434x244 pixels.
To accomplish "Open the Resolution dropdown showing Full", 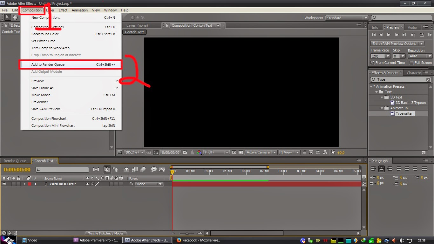I will [216, 152].
